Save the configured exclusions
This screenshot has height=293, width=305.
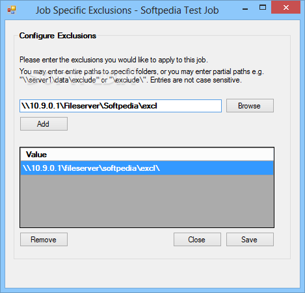[250, 240]
